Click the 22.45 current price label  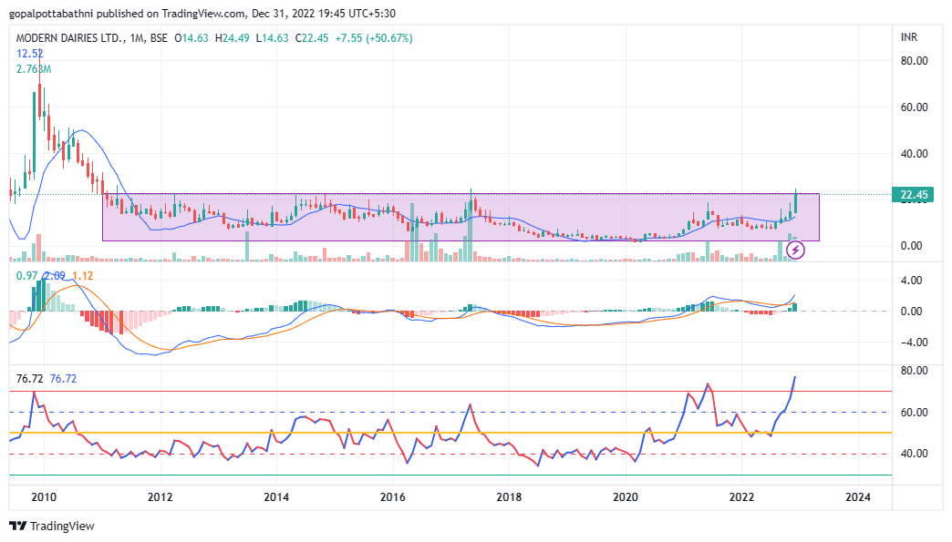[913, 195]
